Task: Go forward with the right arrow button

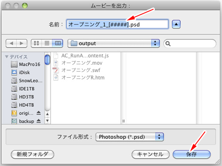Action: click(22, 43)
